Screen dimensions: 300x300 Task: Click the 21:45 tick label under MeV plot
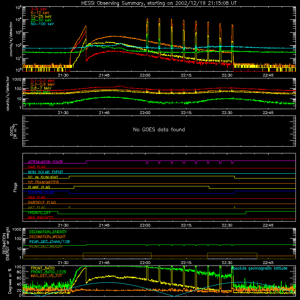[x=104, y=113]
